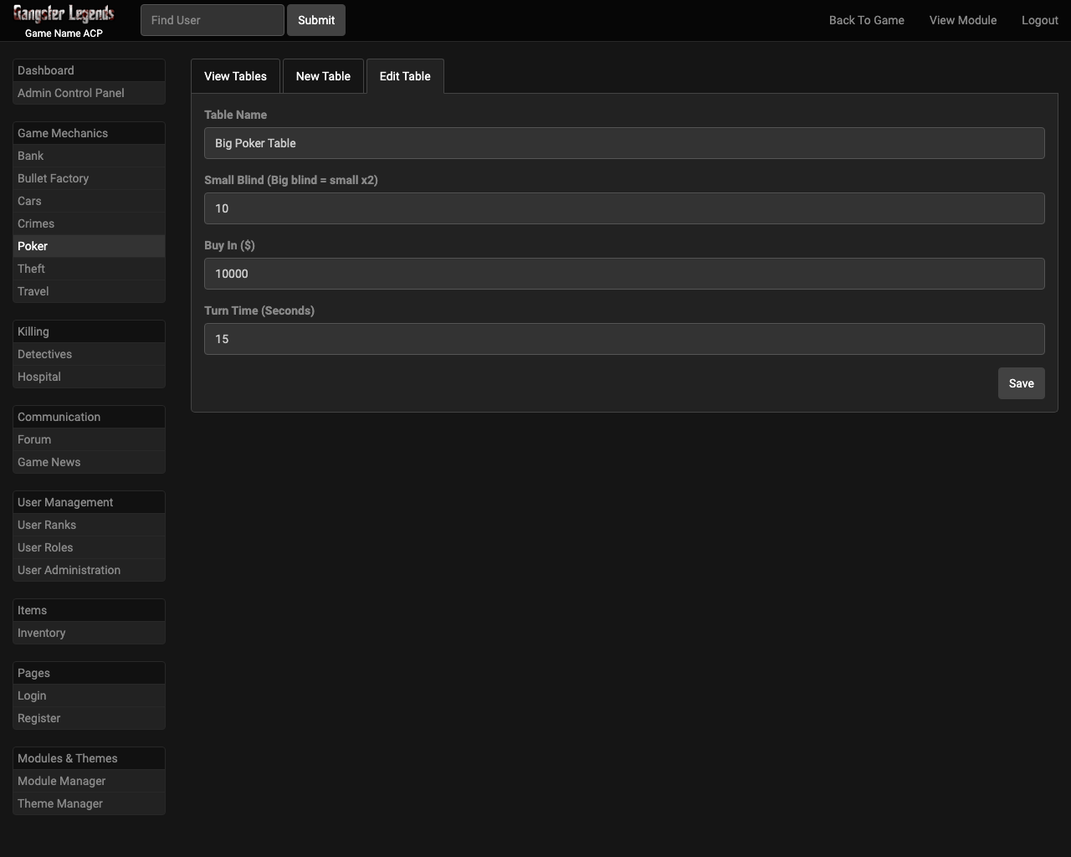Submit the Find User search
The height and width of the screenshot is (857, 1071).
[316, 20]
